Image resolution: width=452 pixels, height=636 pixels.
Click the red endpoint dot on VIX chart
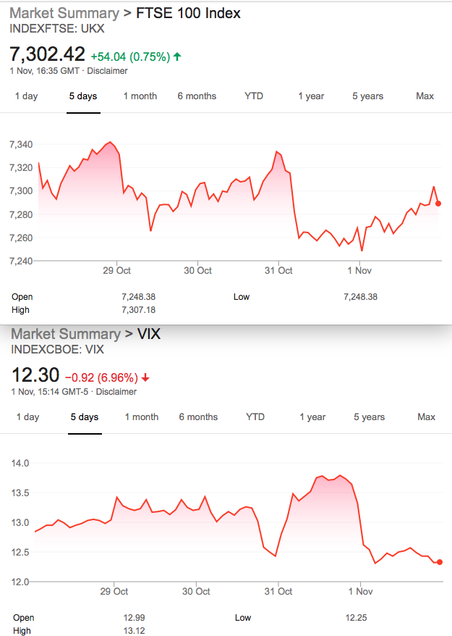point(440,562)
